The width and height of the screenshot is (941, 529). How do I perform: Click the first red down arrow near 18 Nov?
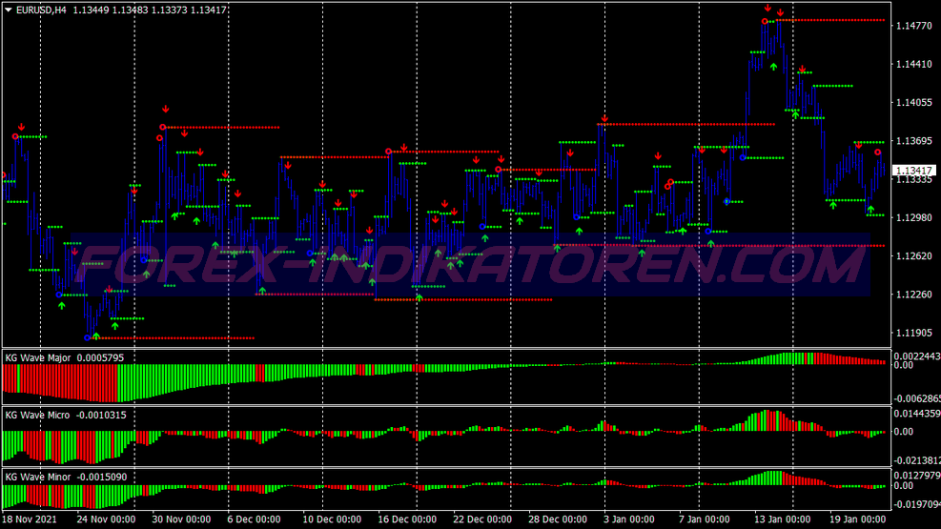[21, 127]
